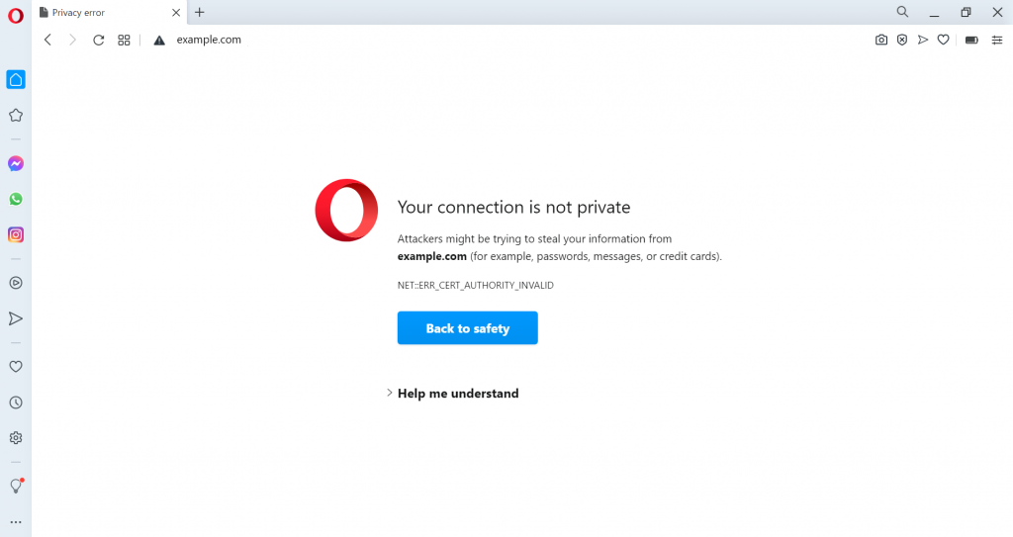Open Facebook Messenger in the sidebar

pyautogui.click(x=16, y=164)
